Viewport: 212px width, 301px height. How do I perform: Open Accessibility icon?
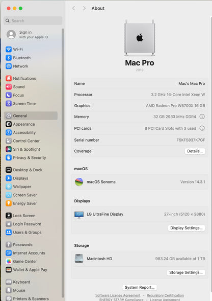9,132
